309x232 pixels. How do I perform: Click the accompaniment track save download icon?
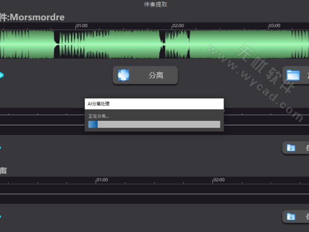(x=291, y=148)
